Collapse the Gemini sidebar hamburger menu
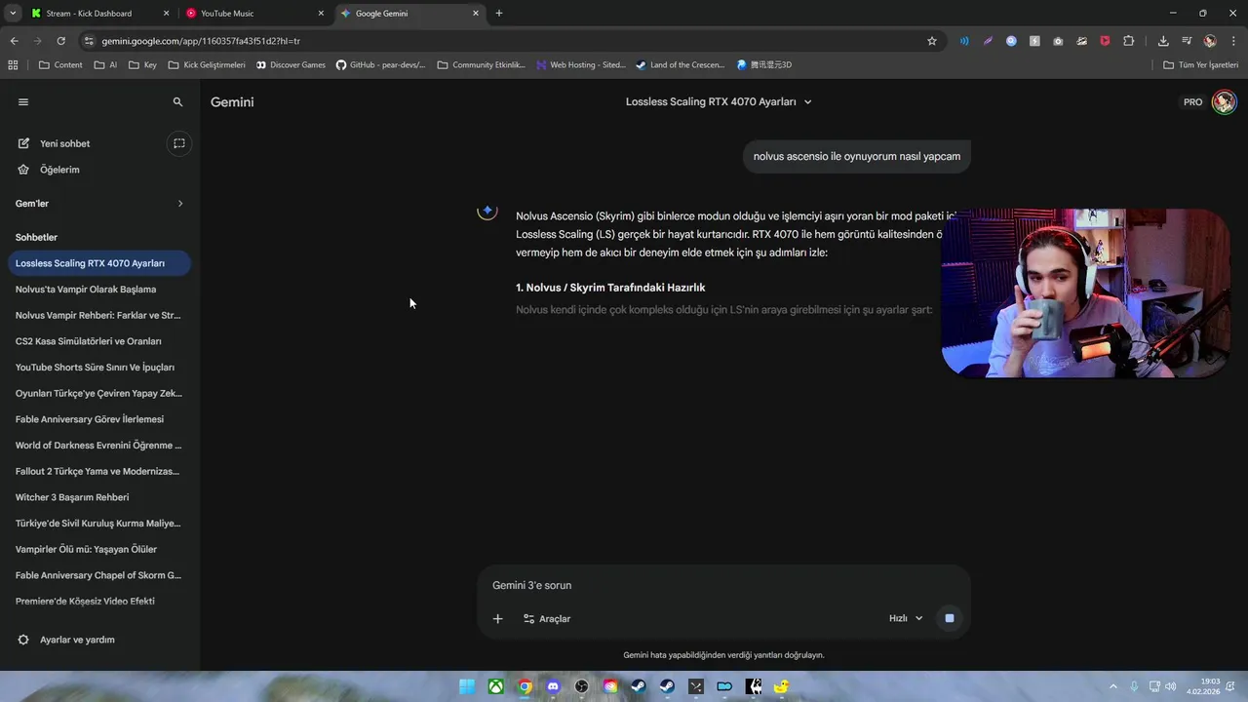This screenshot has width=1248, height=702. click(x=23, y=101)
